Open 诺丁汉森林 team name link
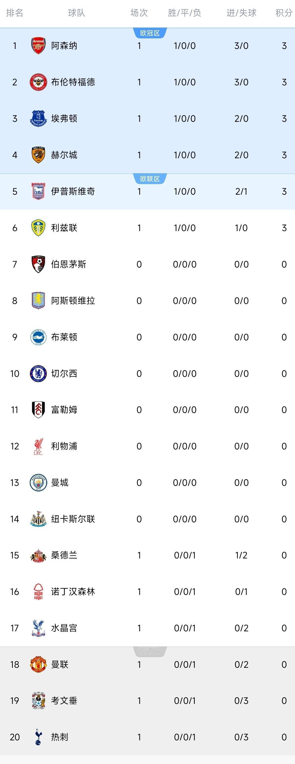Image resolution: width=295 pixels, height=764 pixels. (73, 592)
